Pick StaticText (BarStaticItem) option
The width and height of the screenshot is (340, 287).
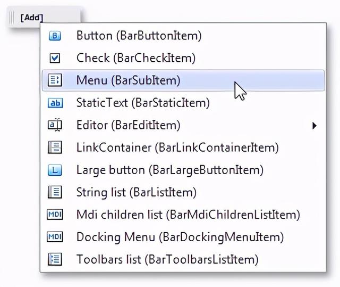[x=183, y=103]
